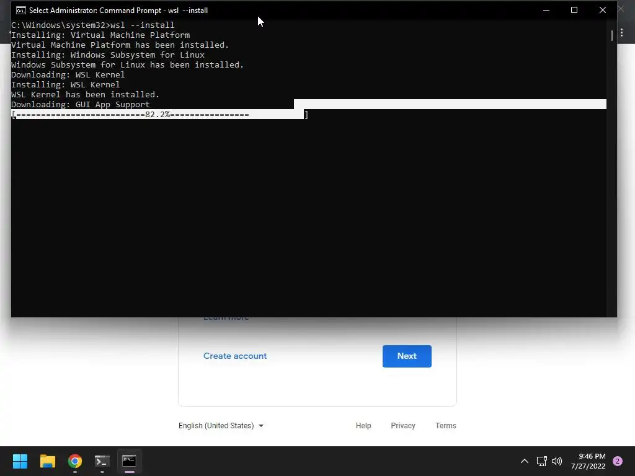Maximize the Command Prompt window

tap(574, 10)
